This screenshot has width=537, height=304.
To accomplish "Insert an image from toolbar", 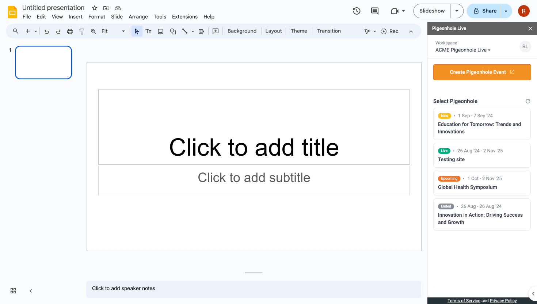I will tap(160, 31).
